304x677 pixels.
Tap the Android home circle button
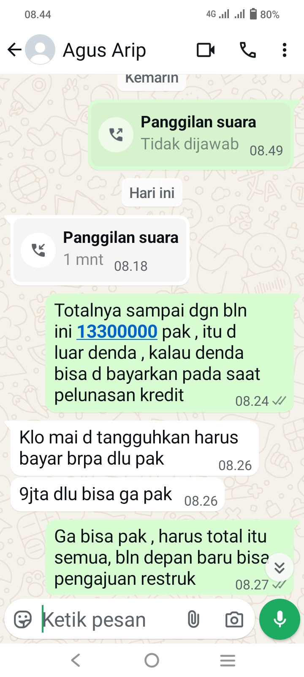click(x=152, y=660)
